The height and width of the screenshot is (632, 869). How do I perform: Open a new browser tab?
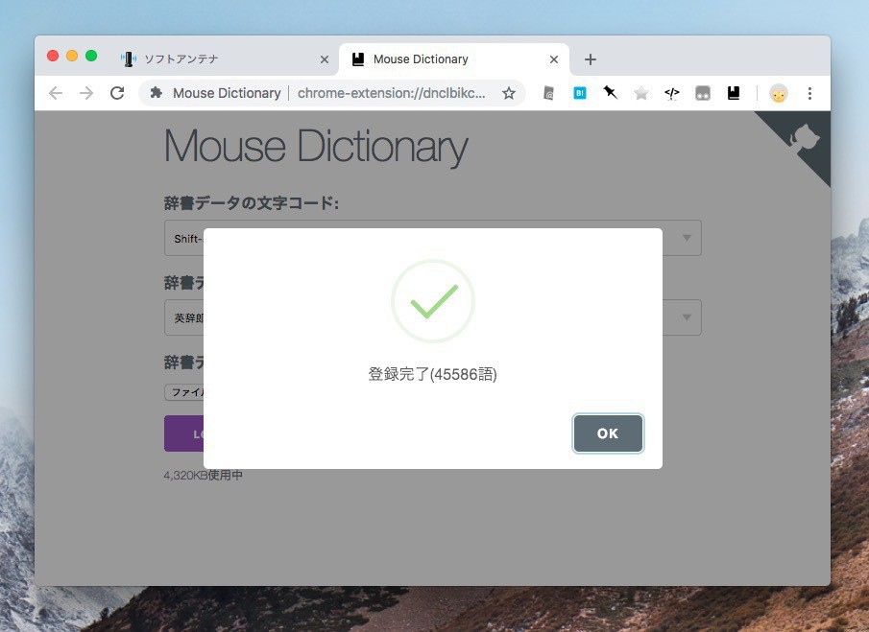[x=591, y=59]
